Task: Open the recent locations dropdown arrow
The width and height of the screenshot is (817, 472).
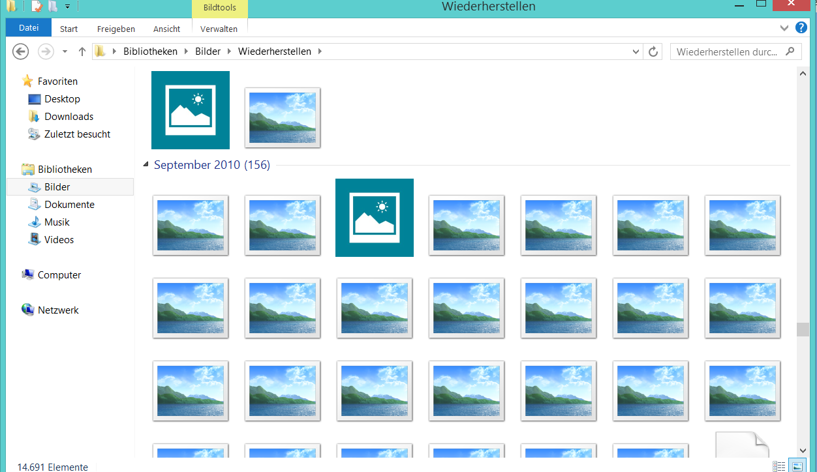Action: tap(65, 52)
